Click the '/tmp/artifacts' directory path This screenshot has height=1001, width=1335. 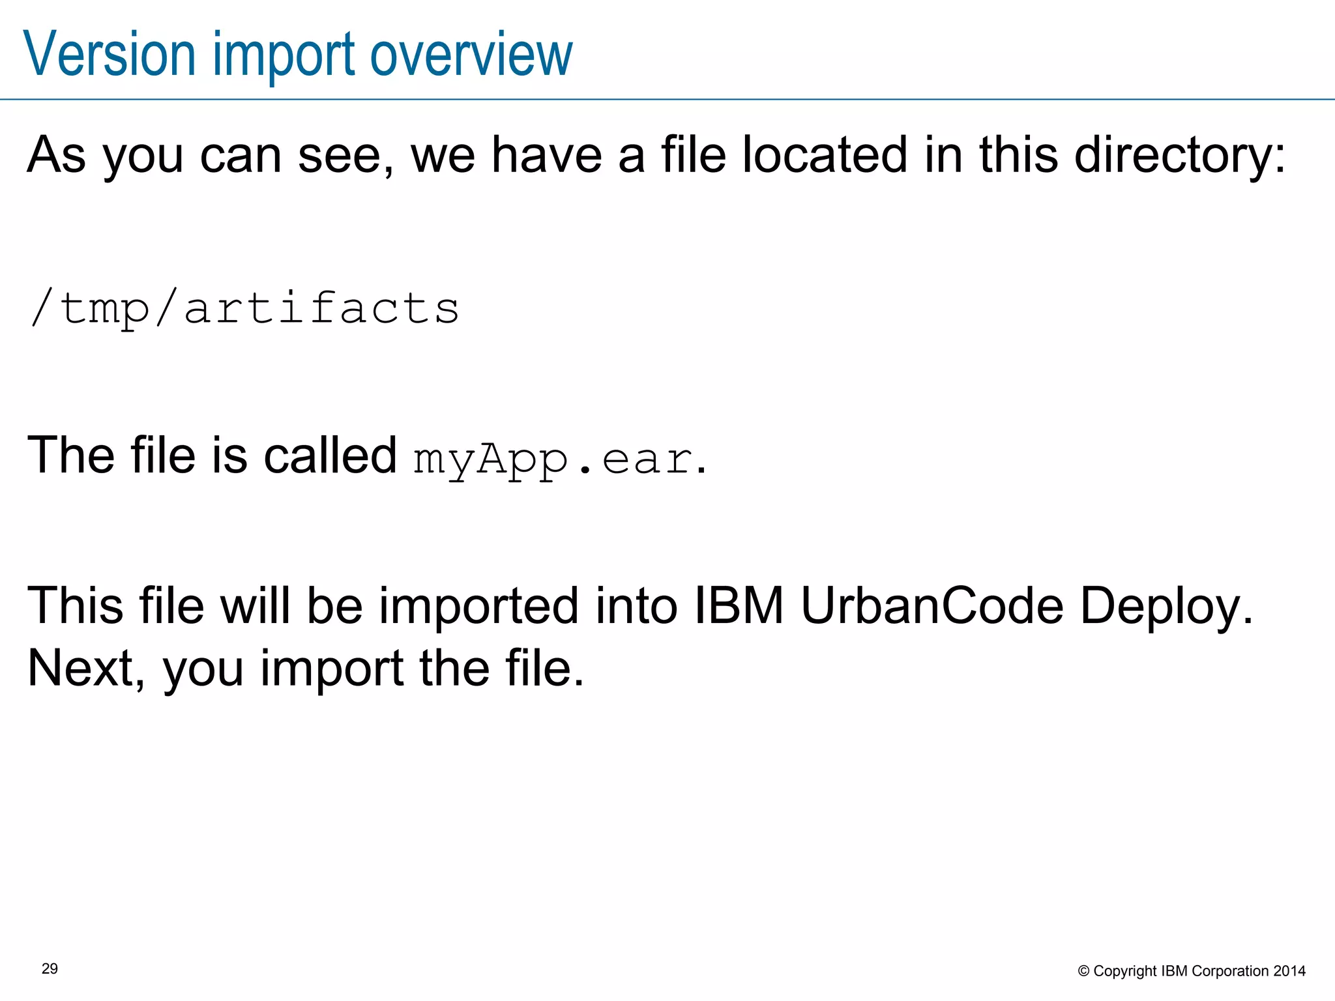pos(244,308)
